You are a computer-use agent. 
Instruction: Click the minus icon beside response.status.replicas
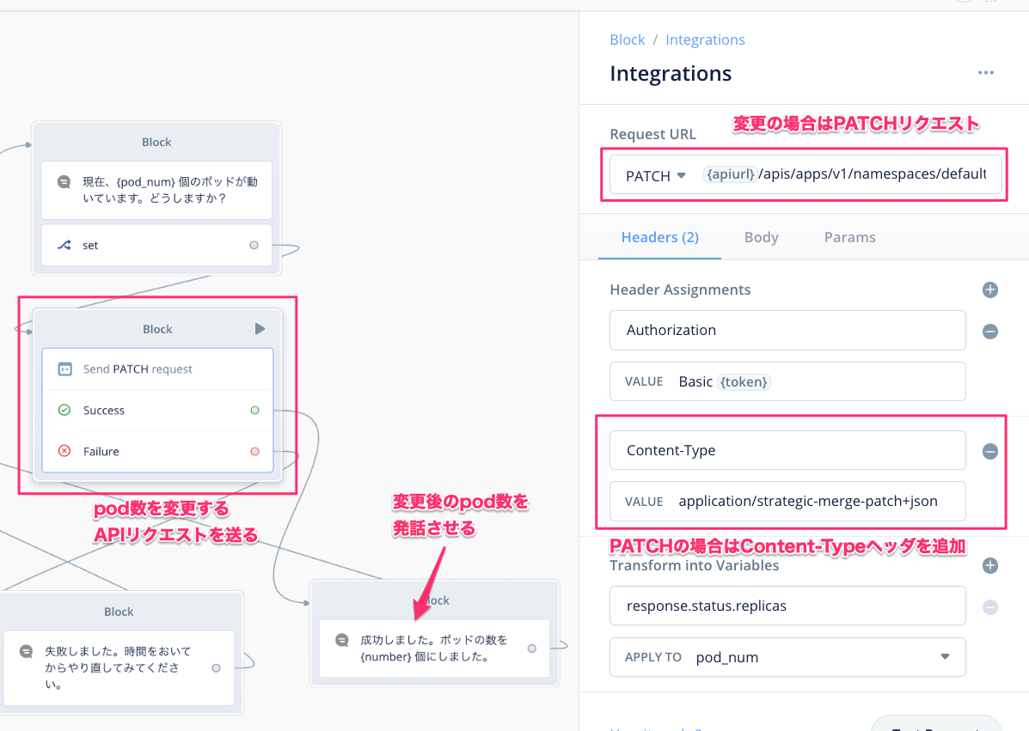(x=989, y=607)
